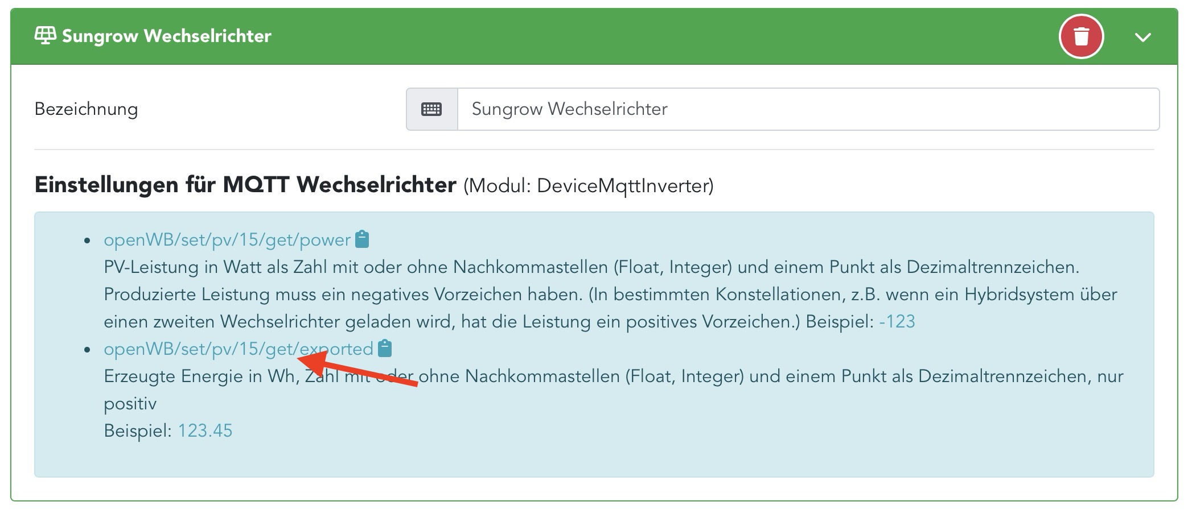The image size is (1192, 514).
Task: Click the solar panel icon in header
Action: [46, 36]
